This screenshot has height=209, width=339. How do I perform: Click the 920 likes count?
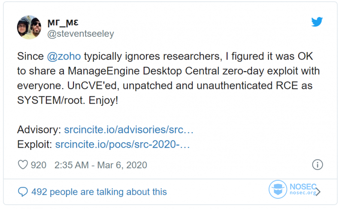point(39,165)
